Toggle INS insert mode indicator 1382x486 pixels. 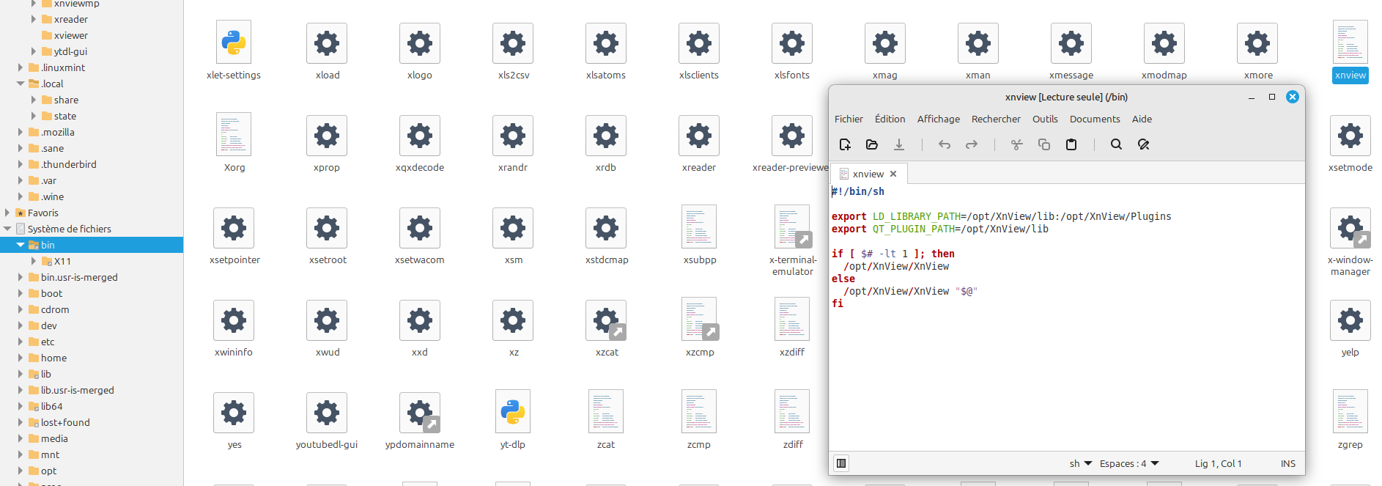1287,463
